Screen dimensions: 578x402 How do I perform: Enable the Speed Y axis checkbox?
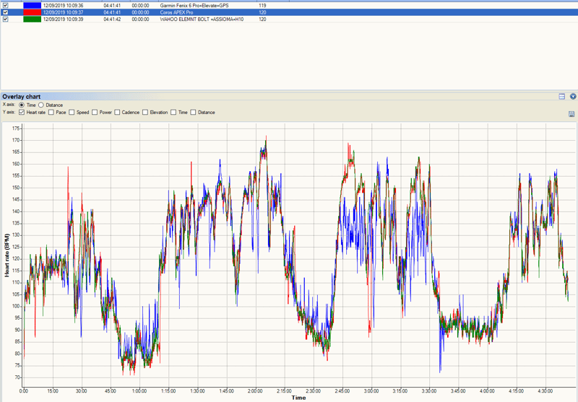(x=72, y=113)
